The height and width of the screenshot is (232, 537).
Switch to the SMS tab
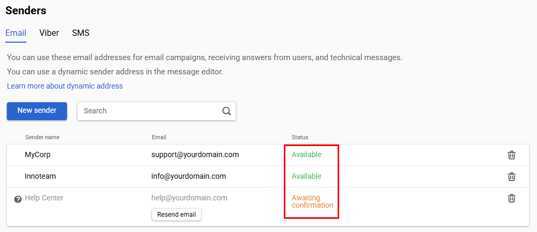tap(81, 33)
